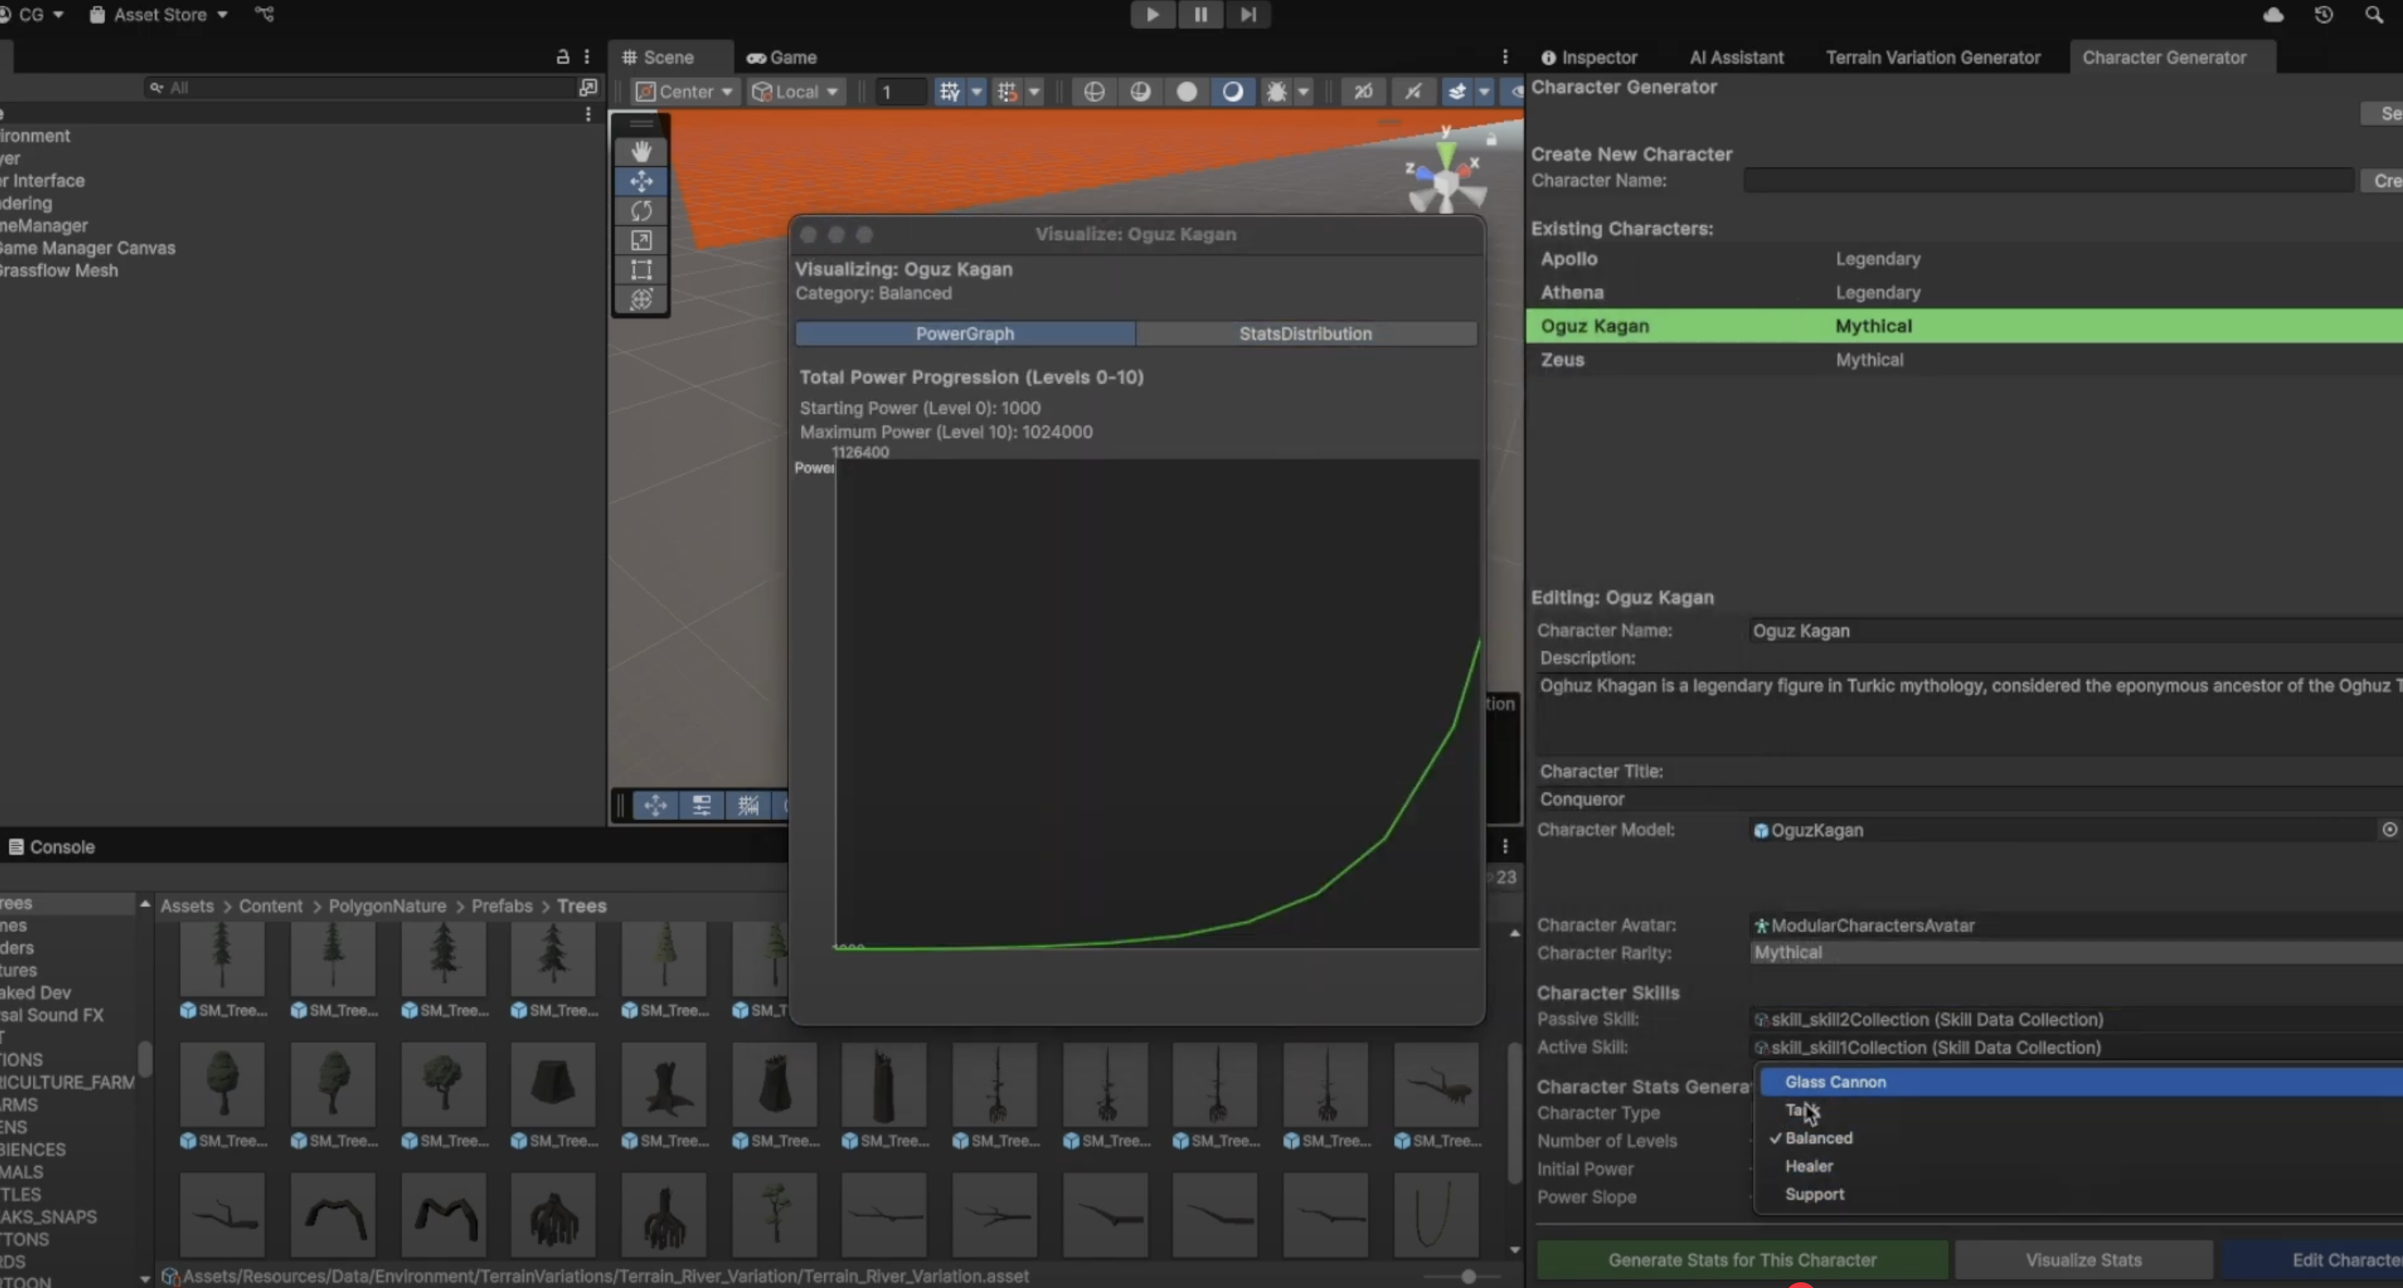The image size is (2403, 1288).
Task: Select the unlit white sphere draw mode
Action: (x=1187, y=91)
